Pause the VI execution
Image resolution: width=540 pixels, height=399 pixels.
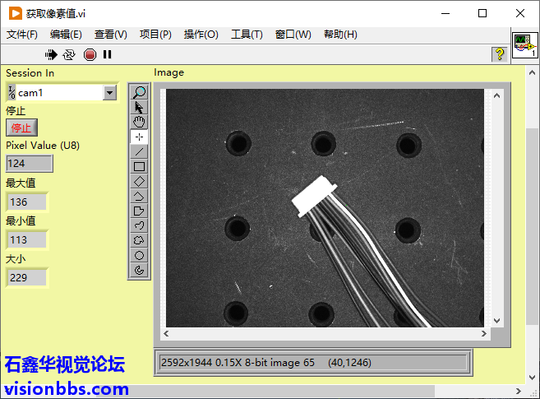107,54
